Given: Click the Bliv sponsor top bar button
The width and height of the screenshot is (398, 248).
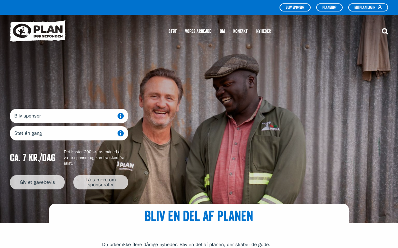Looking at the screenshot, I should [x=295, y=7].
